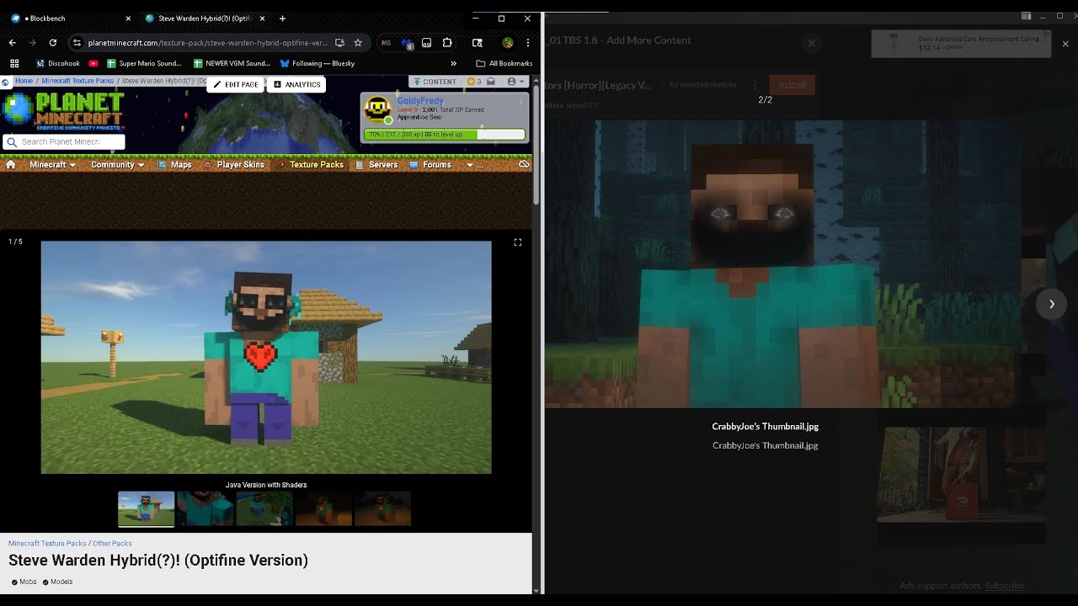Screen dimensions: 1078x606
Task: Expand the Minecraft nav dropdown
Action: [52, 165]
